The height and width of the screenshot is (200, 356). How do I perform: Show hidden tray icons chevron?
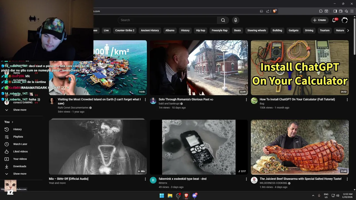tap(313, 196)
